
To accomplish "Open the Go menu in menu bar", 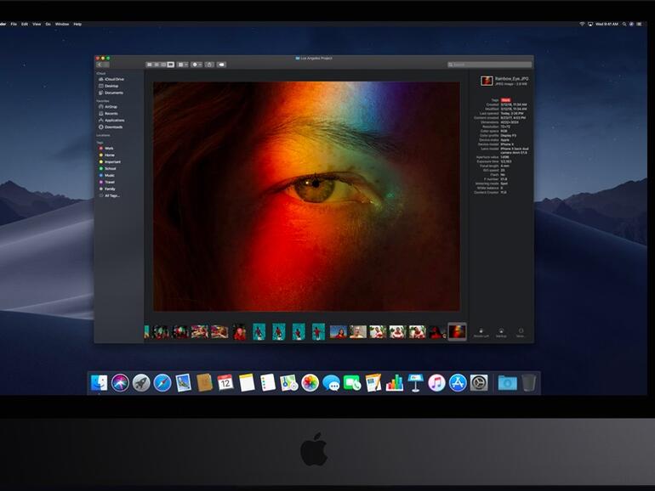I will point(48,24).
